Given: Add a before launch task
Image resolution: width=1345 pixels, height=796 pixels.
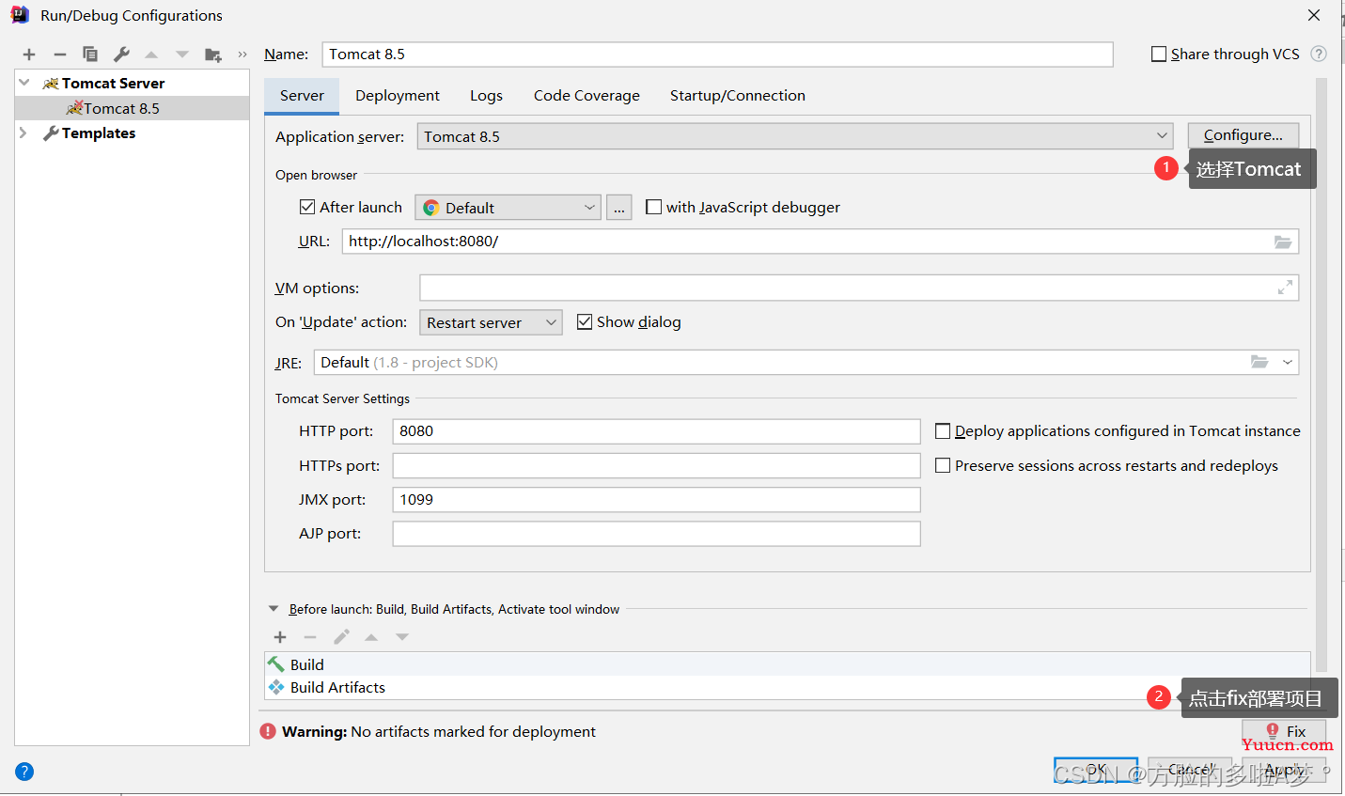Looking at the screenshot, I should pos(280,637).
